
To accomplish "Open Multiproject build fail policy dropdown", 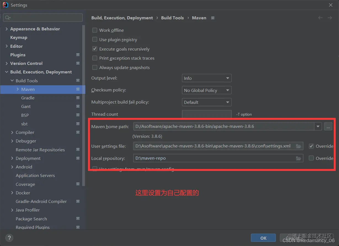I will click(x=207, y=102).
